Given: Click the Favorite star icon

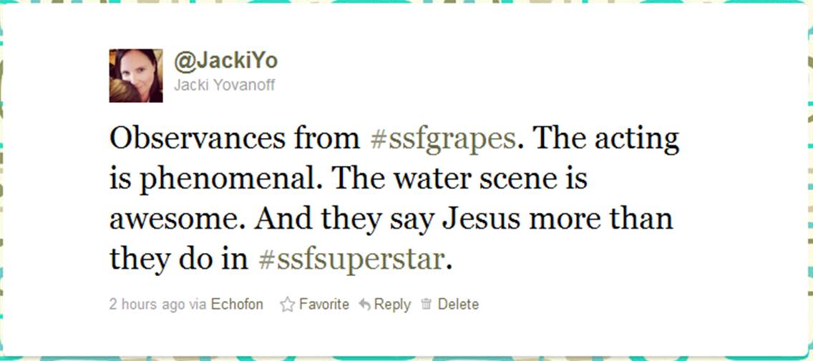Looking at the screenshot, I should [x=287, y=304].
